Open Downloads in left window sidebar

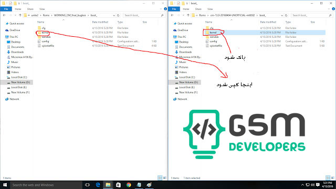tap(15, 52)
